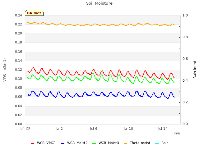Toggle WCR_VMC1 series in legend
199x149 pixels.
point(43,143)
